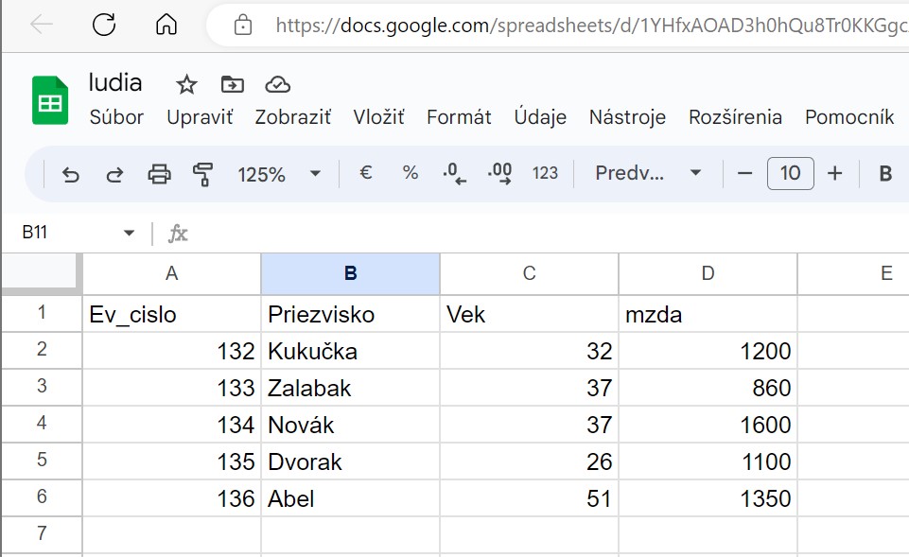Toggle bold formatting
The width and height of the screenshot is (909, 557).
tap(886, 173)
